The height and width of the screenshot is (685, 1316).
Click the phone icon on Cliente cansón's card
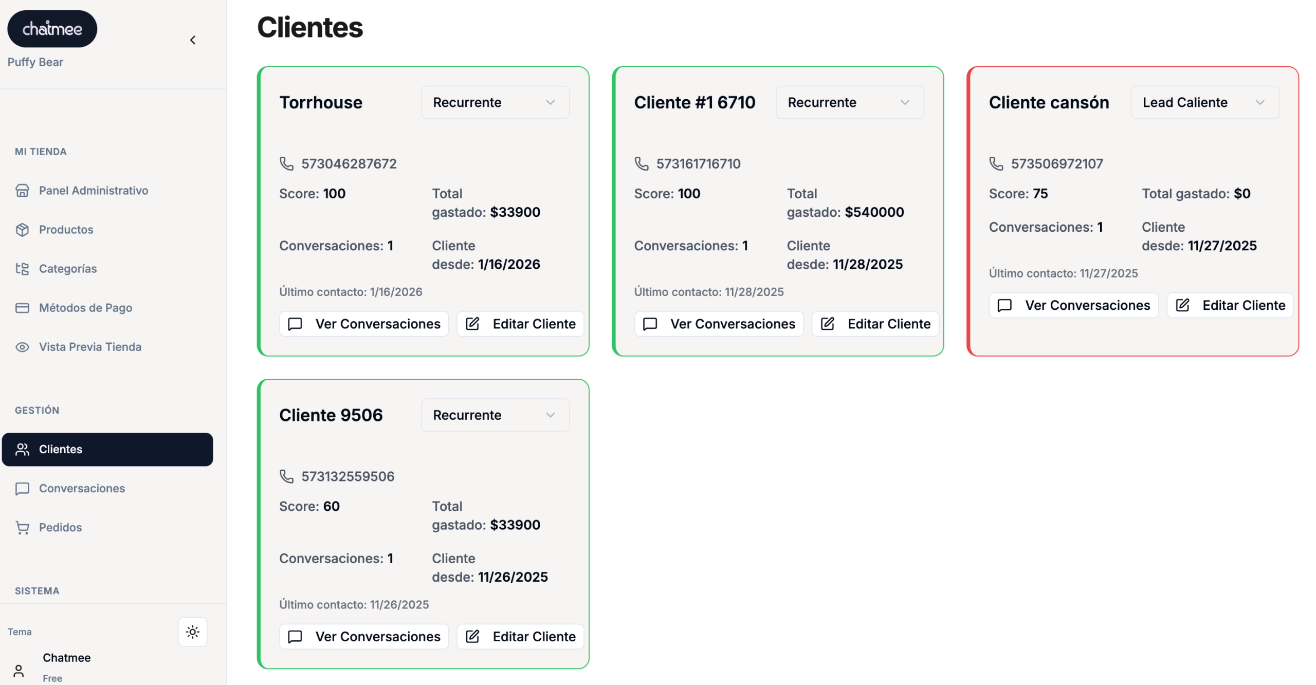tap(996, 164)
